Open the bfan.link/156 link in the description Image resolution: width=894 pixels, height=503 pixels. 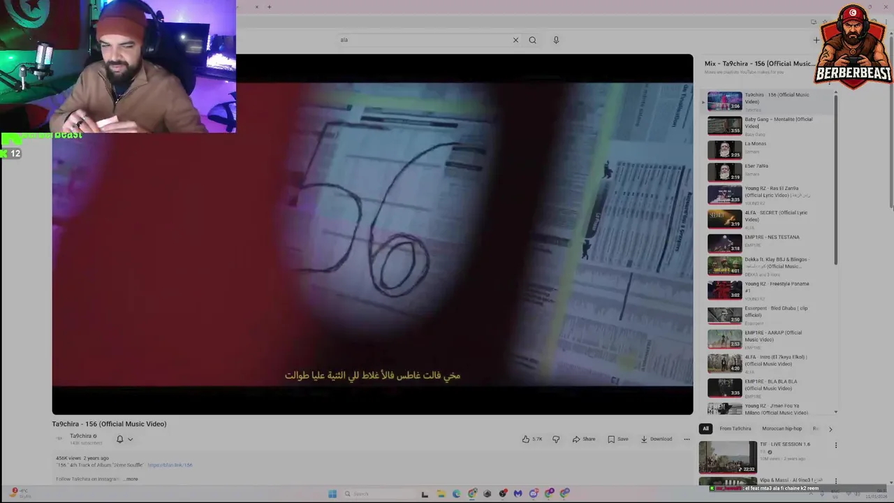(170, 465)
